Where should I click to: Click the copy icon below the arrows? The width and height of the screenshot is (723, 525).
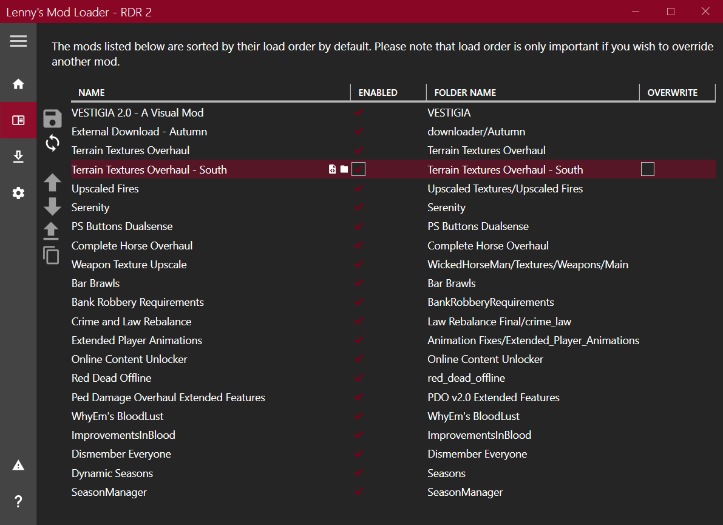point(52,256)
